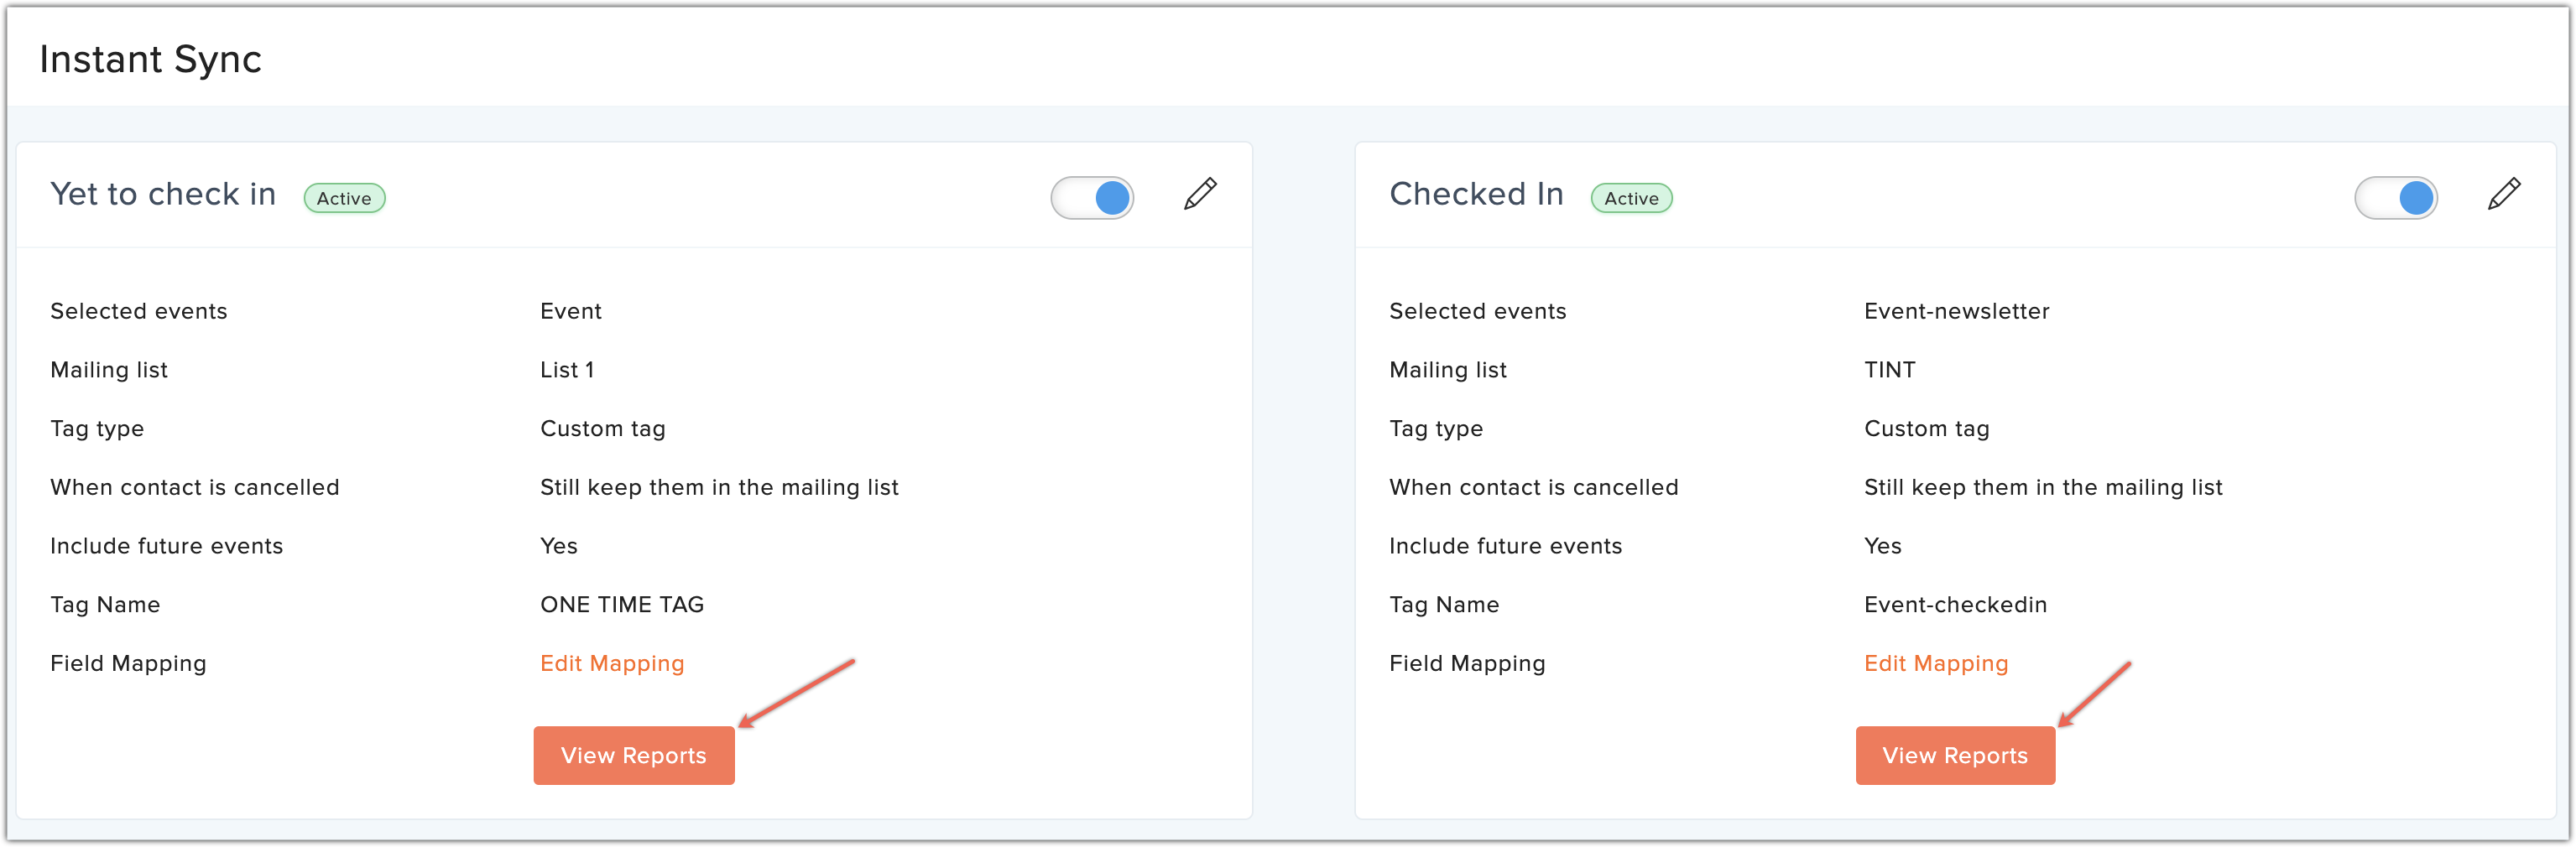This screenshot has width=2576, height=847.
Task: Click the Event-newsletter selected event value
Action: pos(1956,311)
